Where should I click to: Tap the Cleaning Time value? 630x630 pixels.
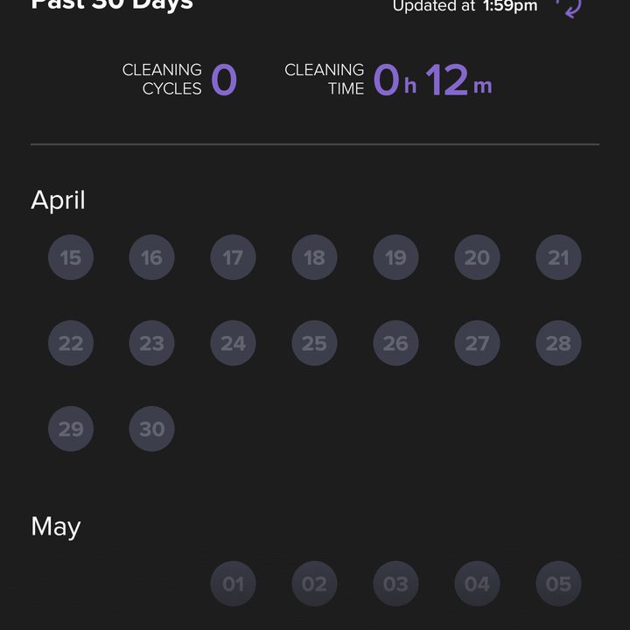coord(432,80)
